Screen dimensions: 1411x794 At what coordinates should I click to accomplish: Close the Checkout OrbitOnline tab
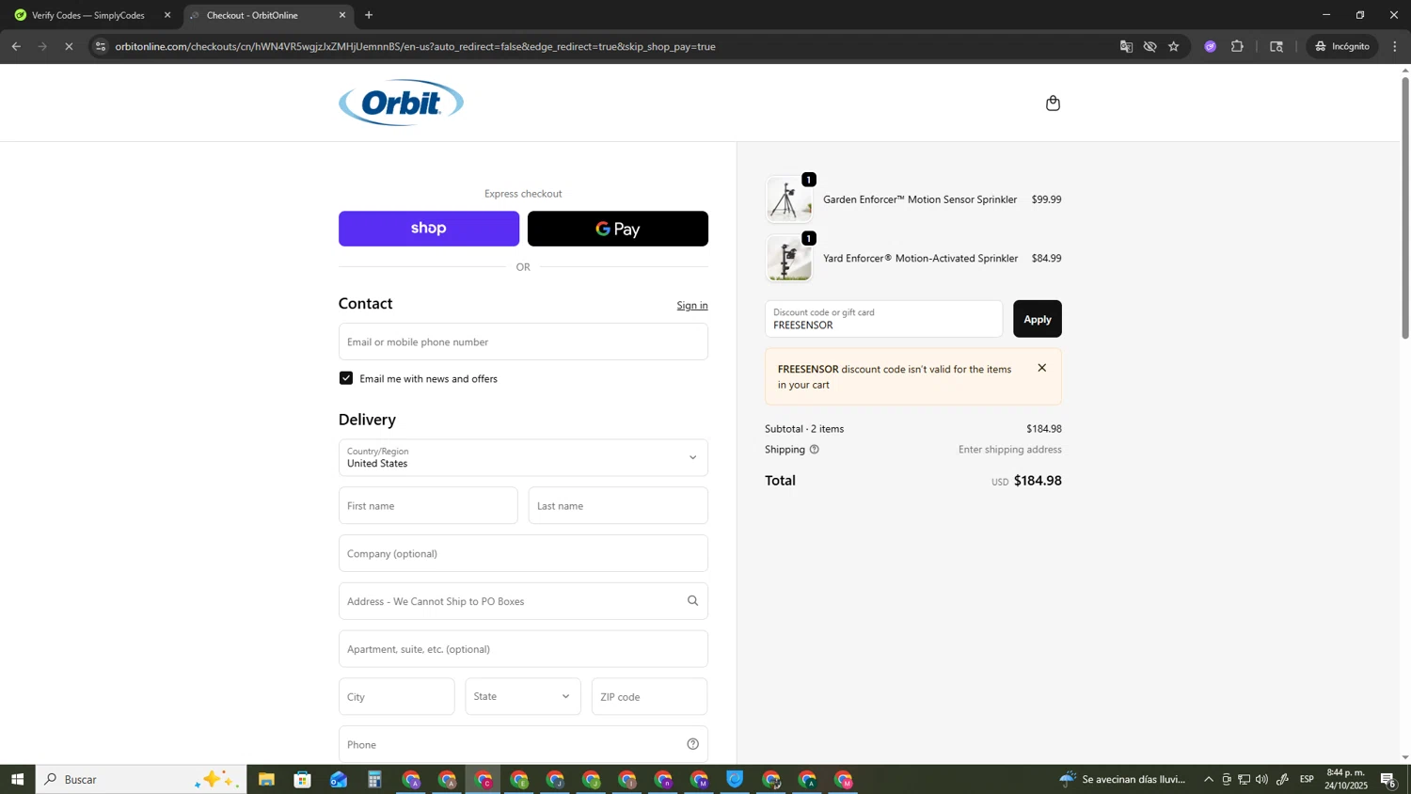pos(342,15)
